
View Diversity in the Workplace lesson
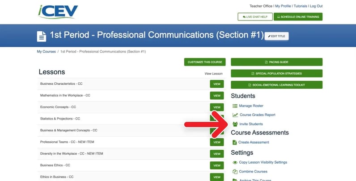[217, 154]
